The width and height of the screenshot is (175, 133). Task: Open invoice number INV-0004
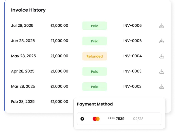click(x=132, y=56)
